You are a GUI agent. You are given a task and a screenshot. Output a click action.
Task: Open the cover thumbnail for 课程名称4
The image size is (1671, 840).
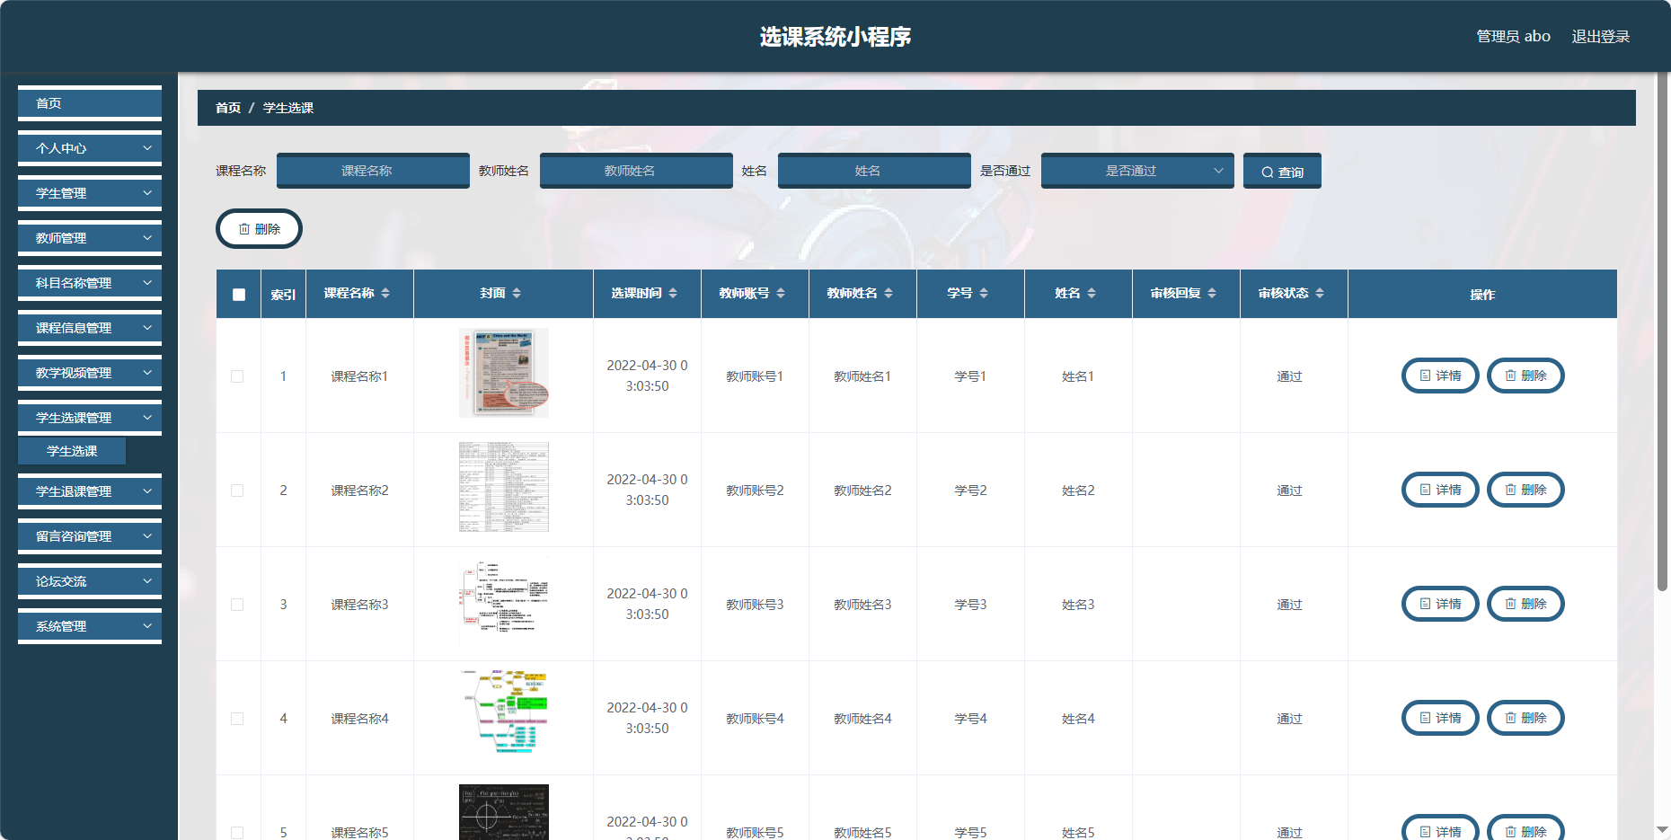click(x=504, y=715)
